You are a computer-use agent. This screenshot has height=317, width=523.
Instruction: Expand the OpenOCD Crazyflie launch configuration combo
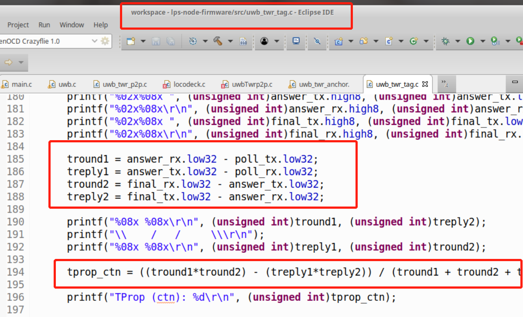(x=94, y=41)
